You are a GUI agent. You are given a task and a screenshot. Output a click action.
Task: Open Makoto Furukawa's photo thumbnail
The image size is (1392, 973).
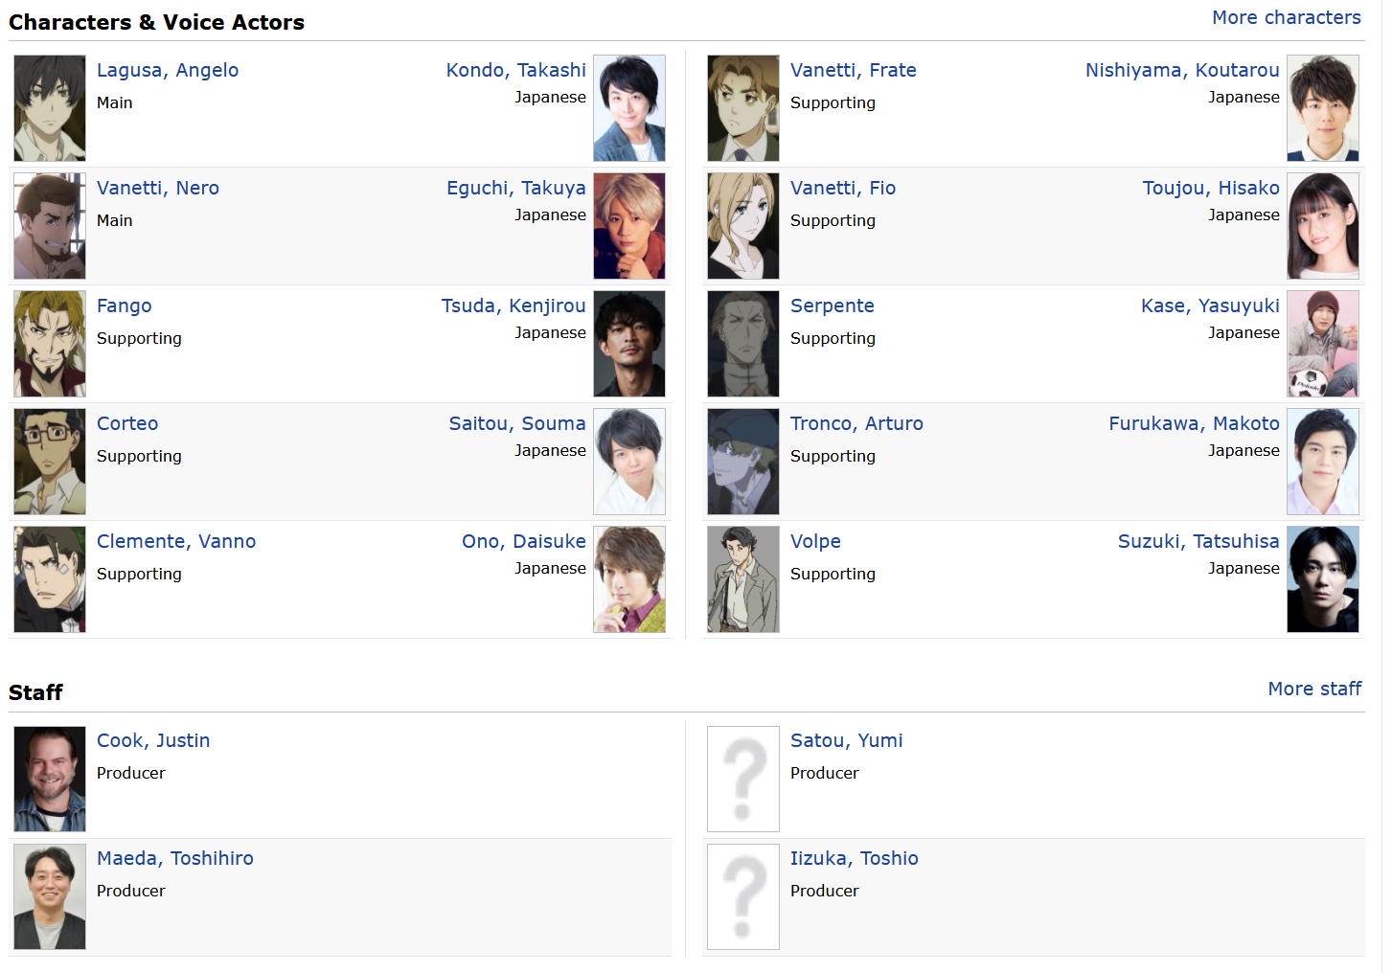point(1322,462)
